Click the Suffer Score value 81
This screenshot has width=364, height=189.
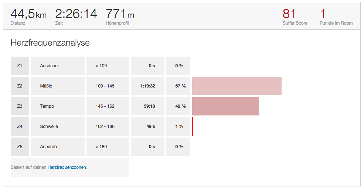pyautogui.click(x=289, y=14)
